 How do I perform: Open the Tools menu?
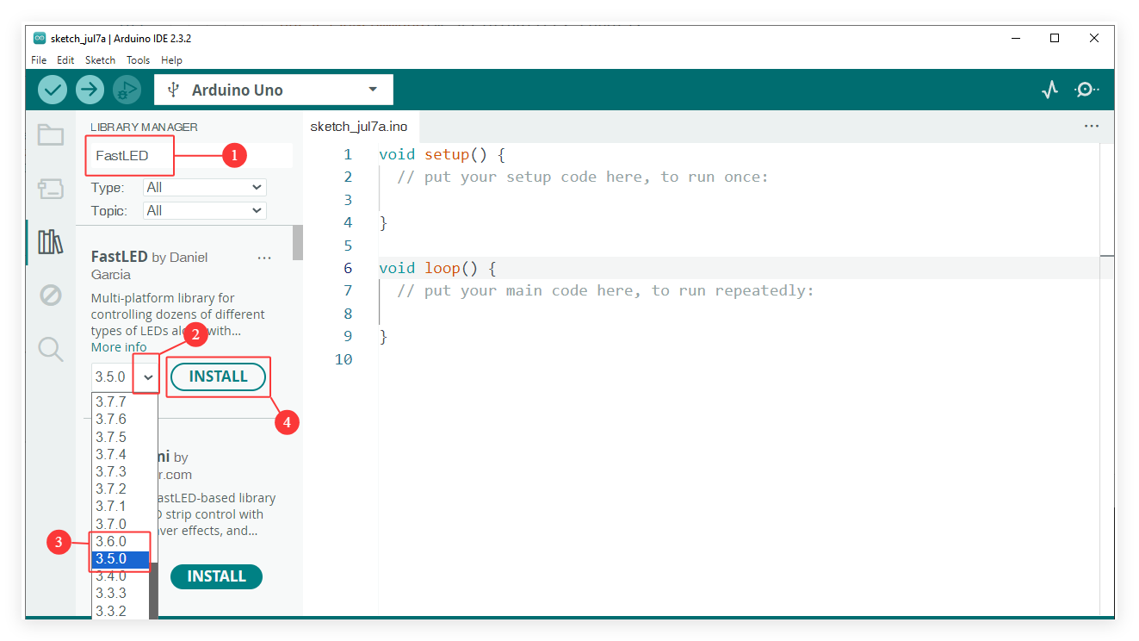(138, 60)
